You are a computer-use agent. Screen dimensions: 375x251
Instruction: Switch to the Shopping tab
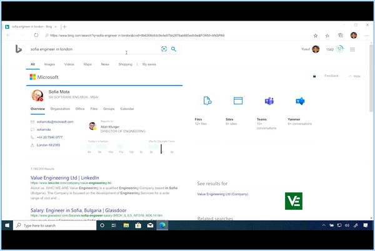tap(126, 64)
